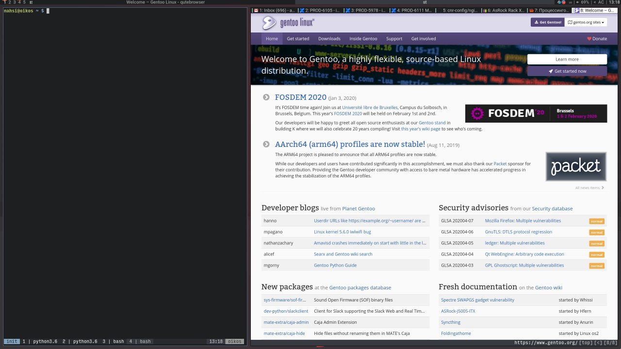Viewport: 621px width, 349px height.
Task: Switch to workspace 2 in top bar
Action: tap(9, 2)
